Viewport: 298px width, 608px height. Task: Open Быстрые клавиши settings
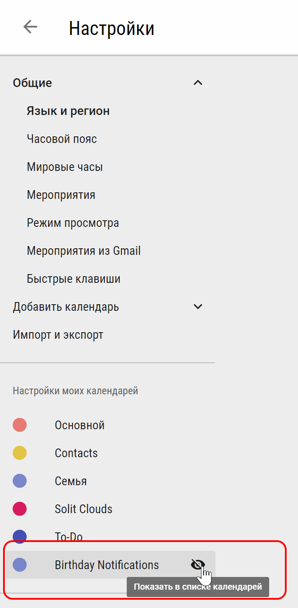tap(73, 278)
